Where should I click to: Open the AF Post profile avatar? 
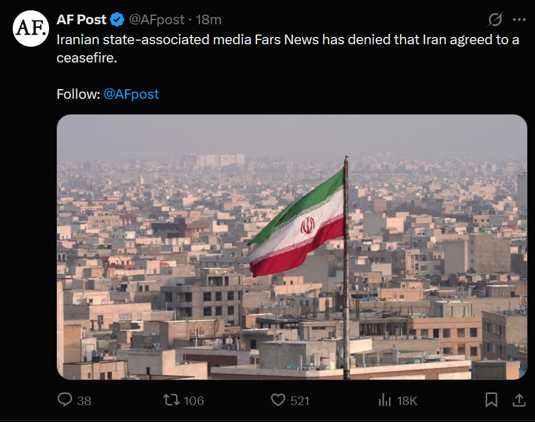(x=31, y=28)
